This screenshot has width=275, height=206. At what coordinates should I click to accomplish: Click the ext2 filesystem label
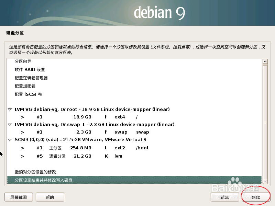coord(120,148)
